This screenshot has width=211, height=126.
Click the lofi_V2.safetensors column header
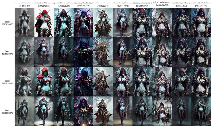point(162,2)
